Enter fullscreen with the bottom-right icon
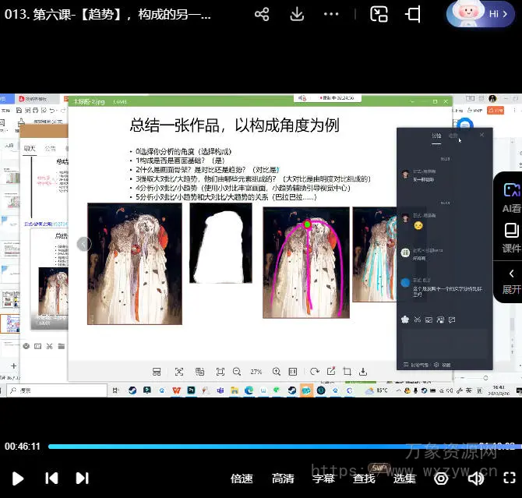Screen dimensions: 522x498 [508, 479]
